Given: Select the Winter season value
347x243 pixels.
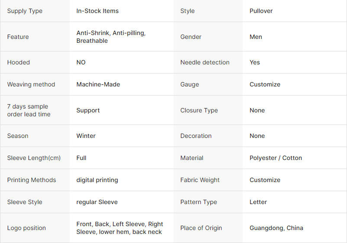Looking at the screenshot, I should point(86,136).
